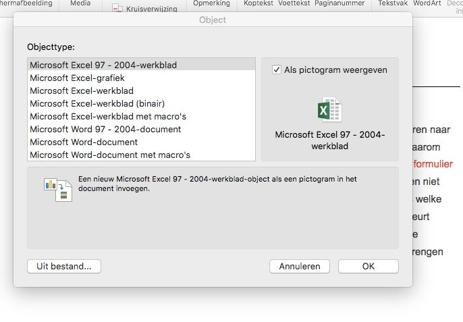Click Opmerking in the ribbon

[x=211, y=3]
